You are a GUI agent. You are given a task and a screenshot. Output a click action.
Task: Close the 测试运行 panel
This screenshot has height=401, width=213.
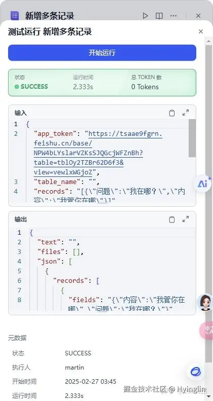[x=201, y=31]
